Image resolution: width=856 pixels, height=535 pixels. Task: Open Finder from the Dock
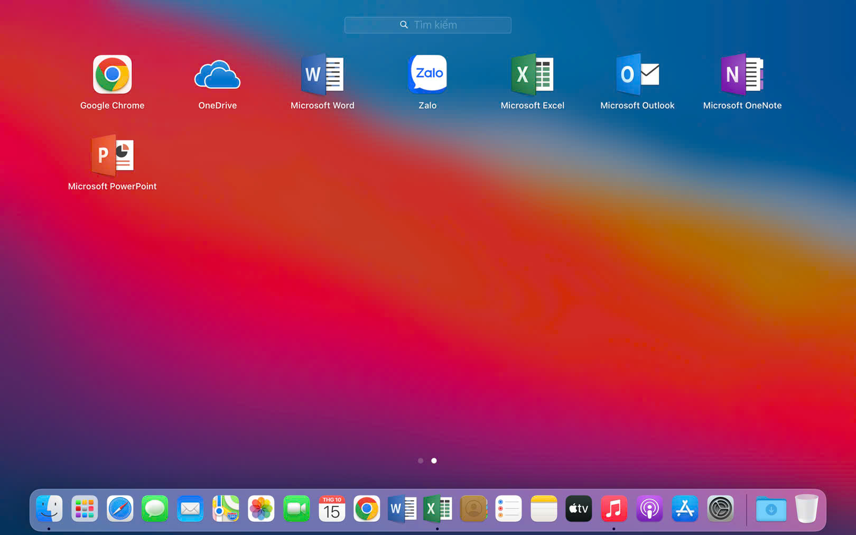(49, 509)
